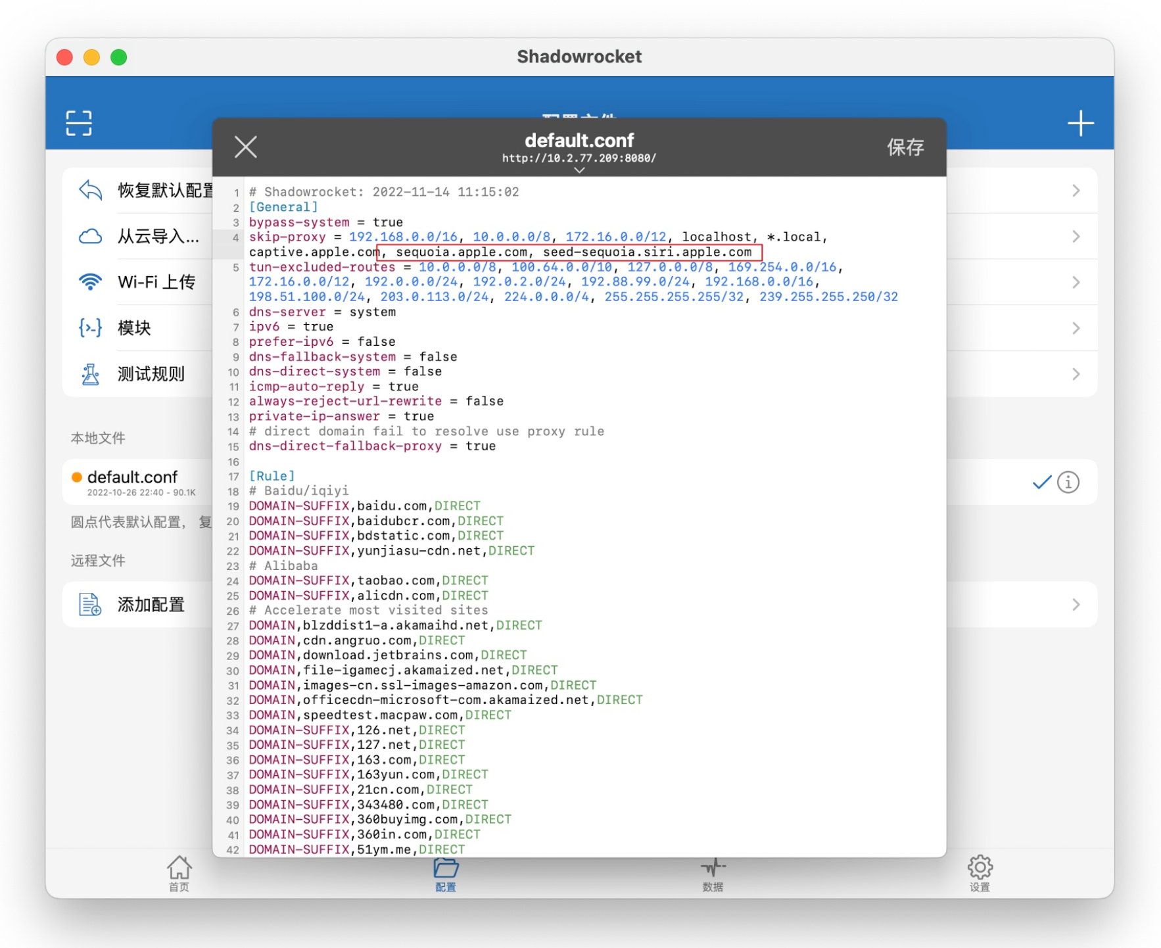Switch to 配置 config tab

coord(446,874)
